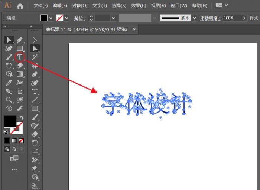Open the fill color dropdown arrow
260x190 pixels.
point(51,18)
